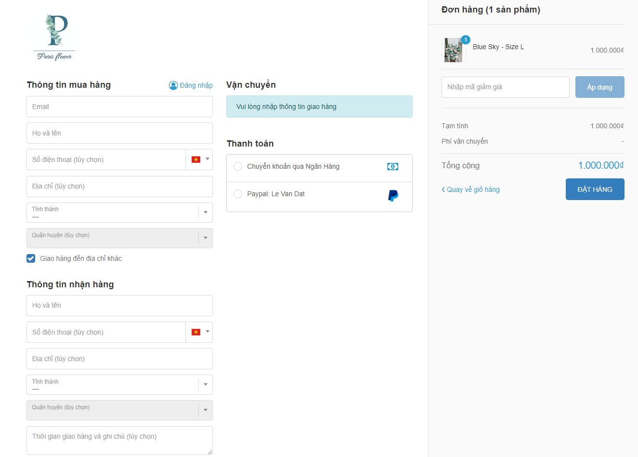The image size is (638, 457).
Task: Click the Blue Sky product thumbnail
Action: click(453, 50)
